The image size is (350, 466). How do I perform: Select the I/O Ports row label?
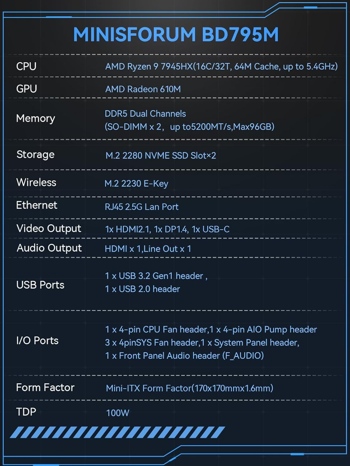coord(37,341)
